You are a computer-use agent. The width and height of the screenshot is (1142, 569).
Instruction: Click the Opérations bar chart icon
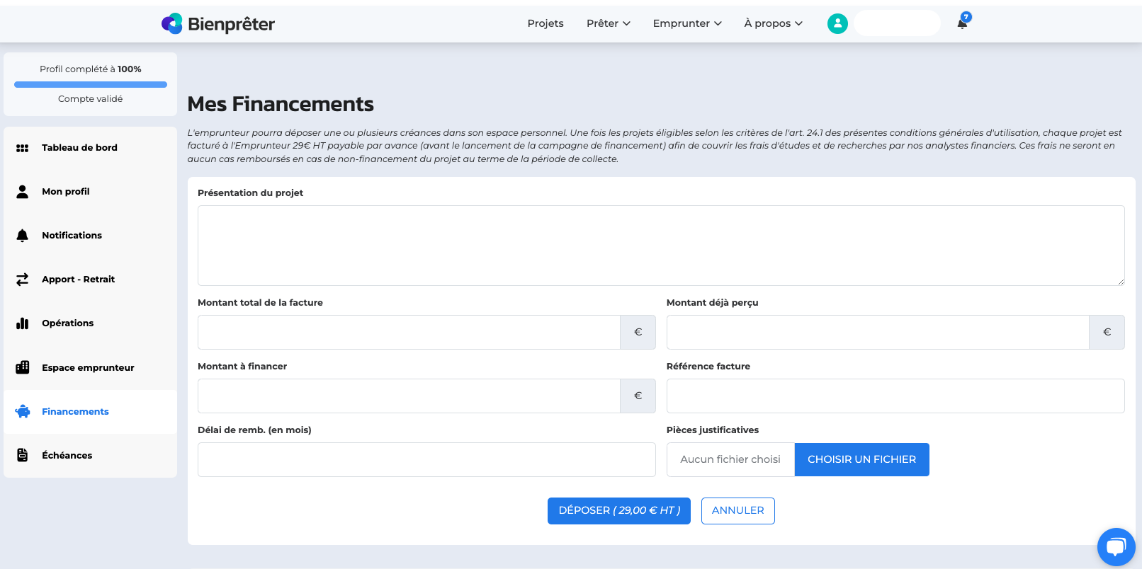click(23, 323)
